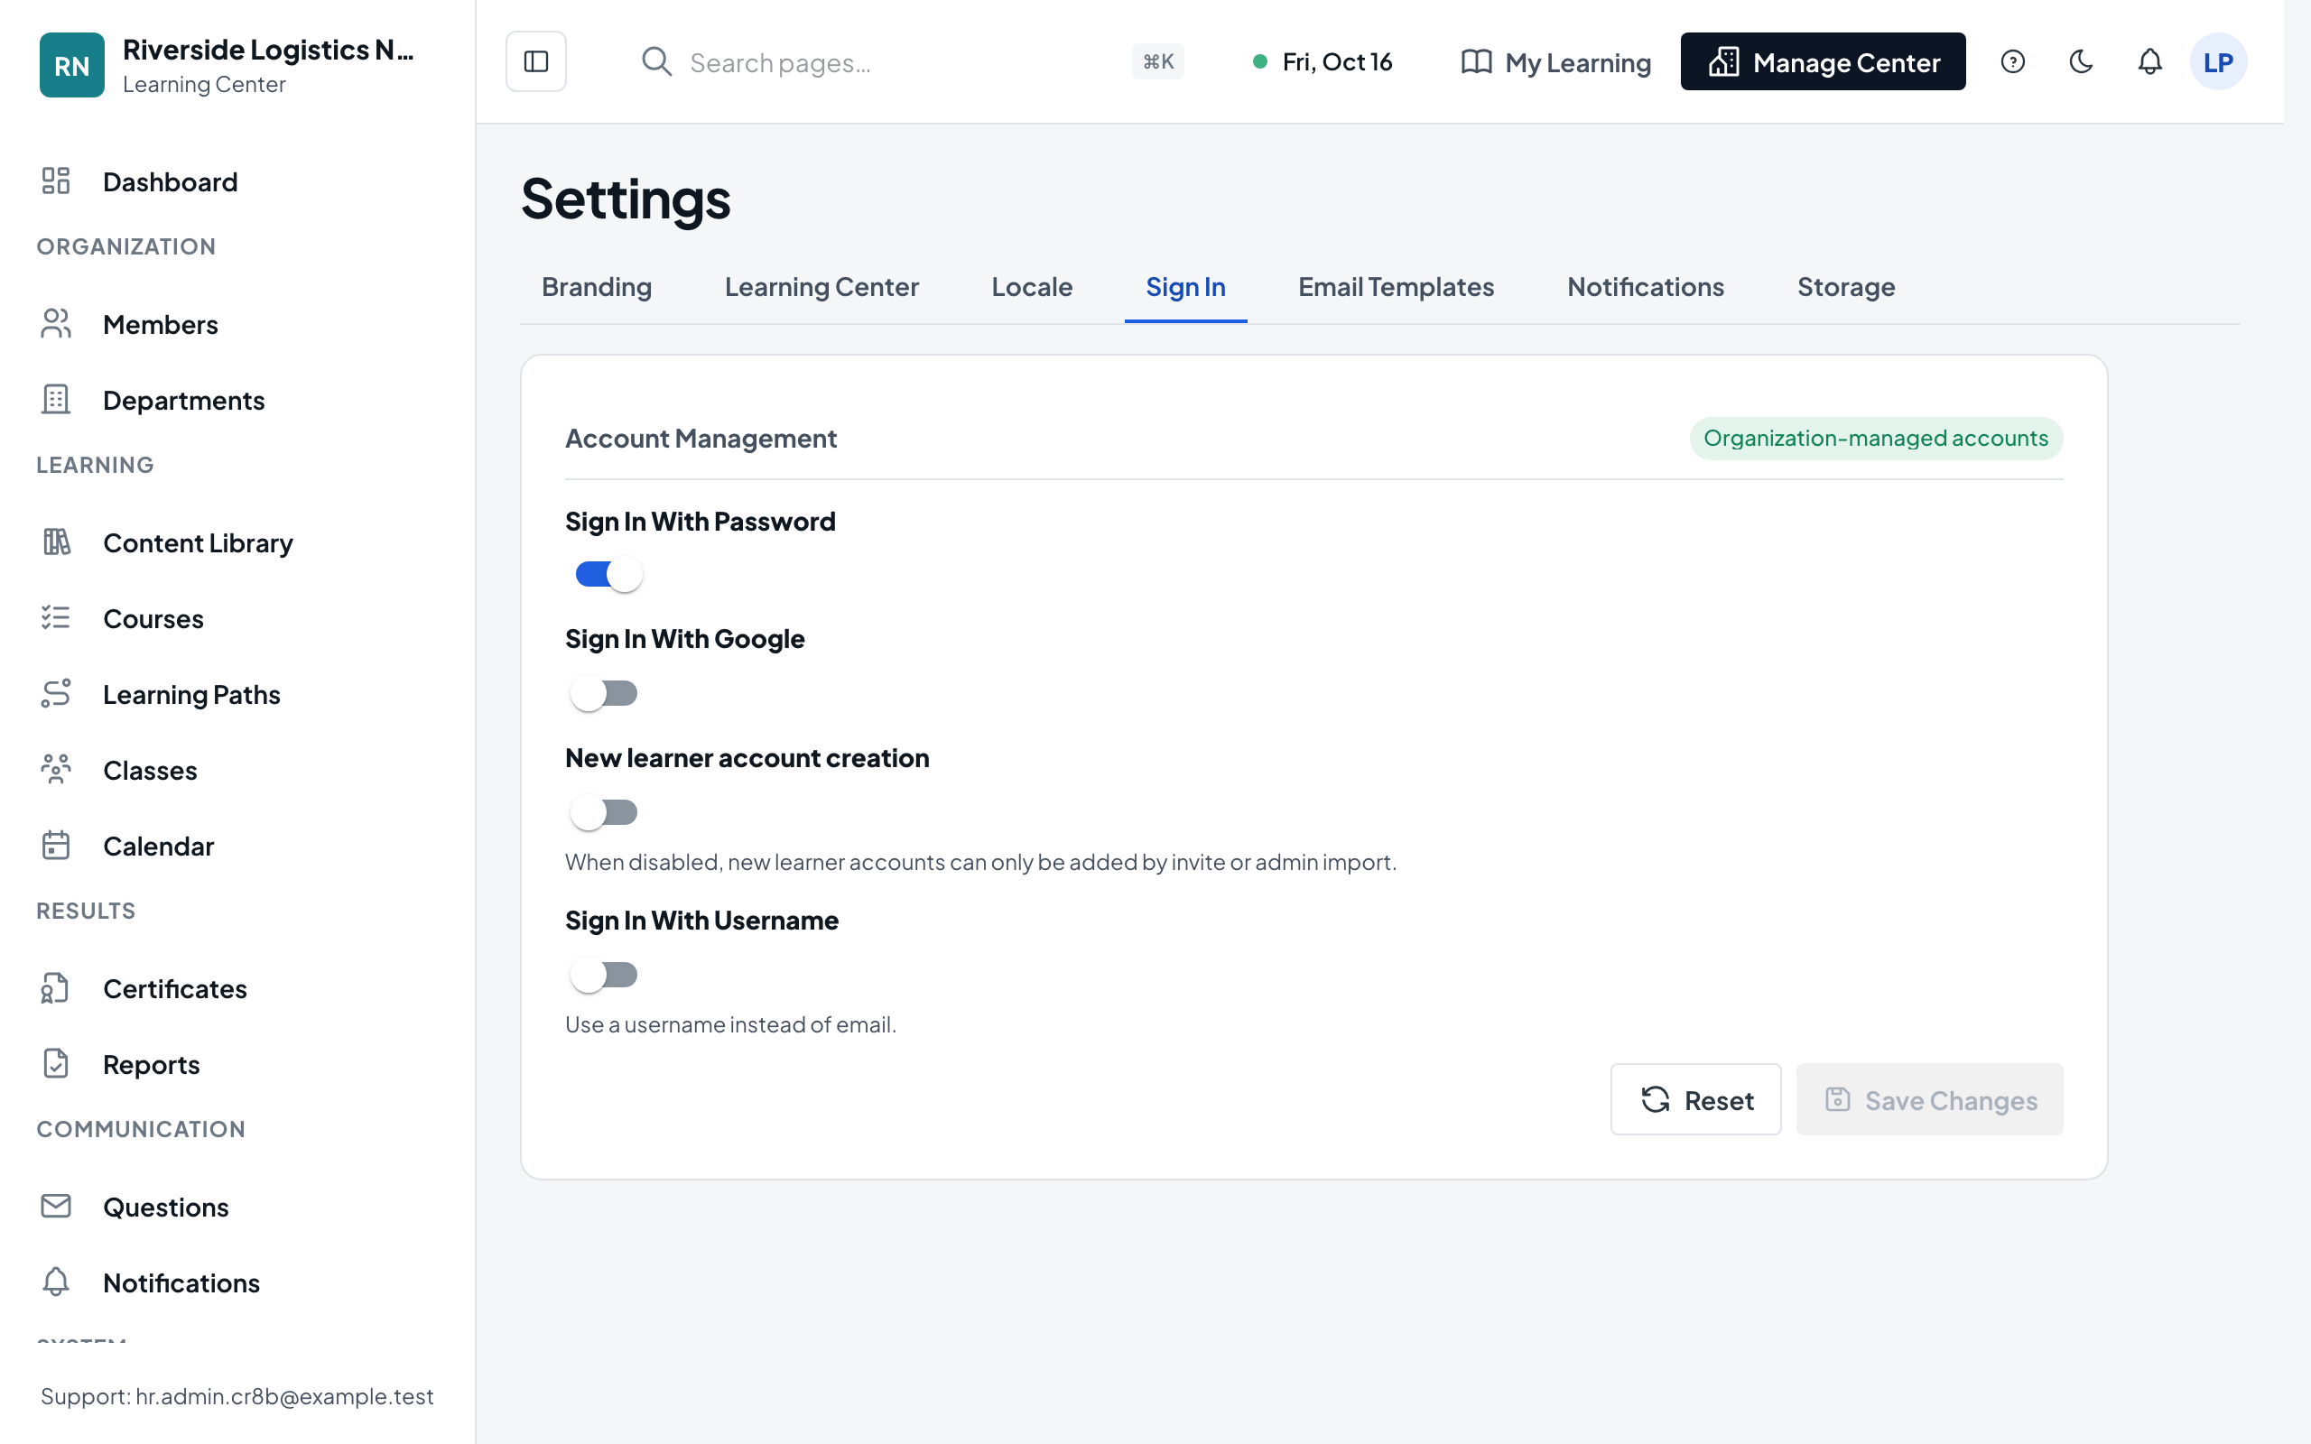Viewport: 2311px width, 1444px height.
Task: Collapse the sidebar with the panel icon
Action: coord(535,62)
